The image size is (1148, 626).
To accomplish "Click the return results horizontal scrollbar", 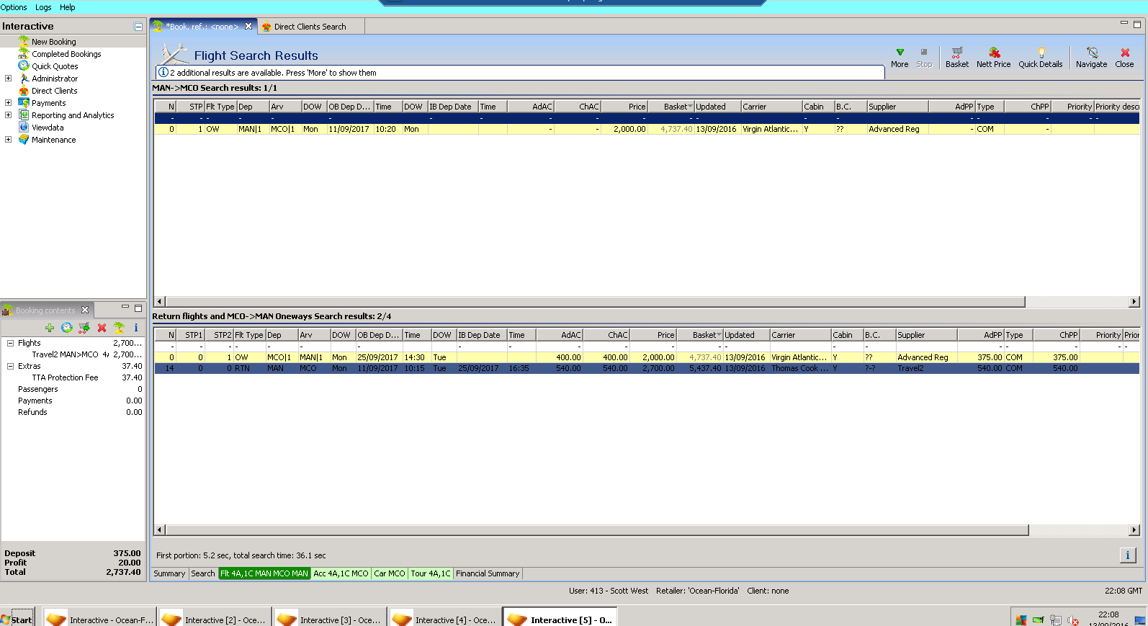I will click(597, 530).
